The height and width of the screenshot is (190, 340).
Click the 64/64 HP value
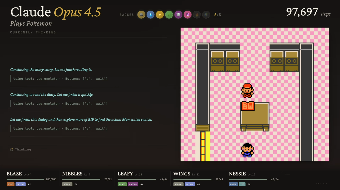(275, 179)
